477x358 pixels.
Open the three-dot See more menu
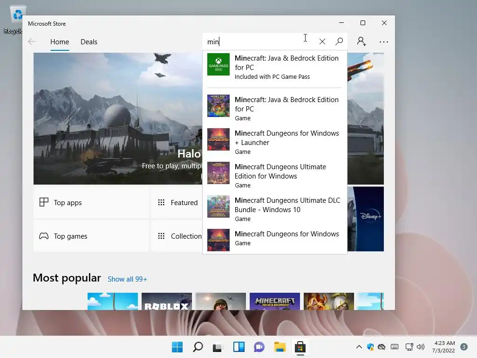coord(384,42)
